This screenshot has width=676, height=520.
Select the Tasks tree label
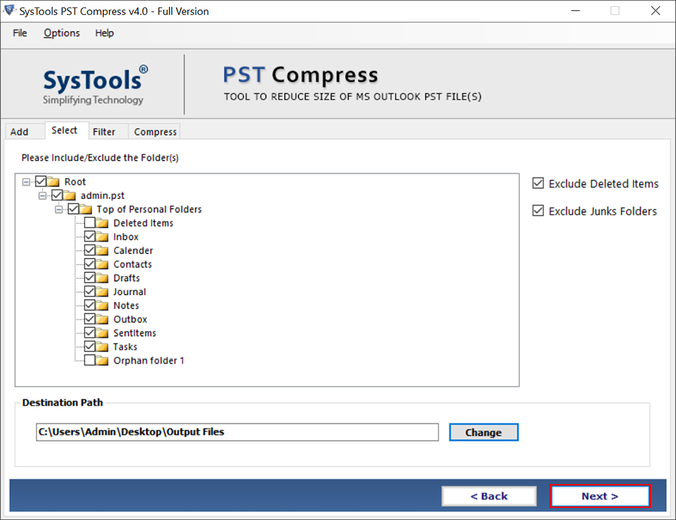(x=125, y=347)
